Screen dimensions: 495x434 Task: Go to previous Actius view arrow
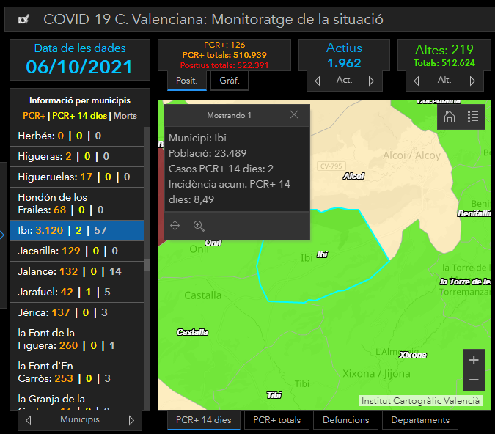[x=318, y=81]
